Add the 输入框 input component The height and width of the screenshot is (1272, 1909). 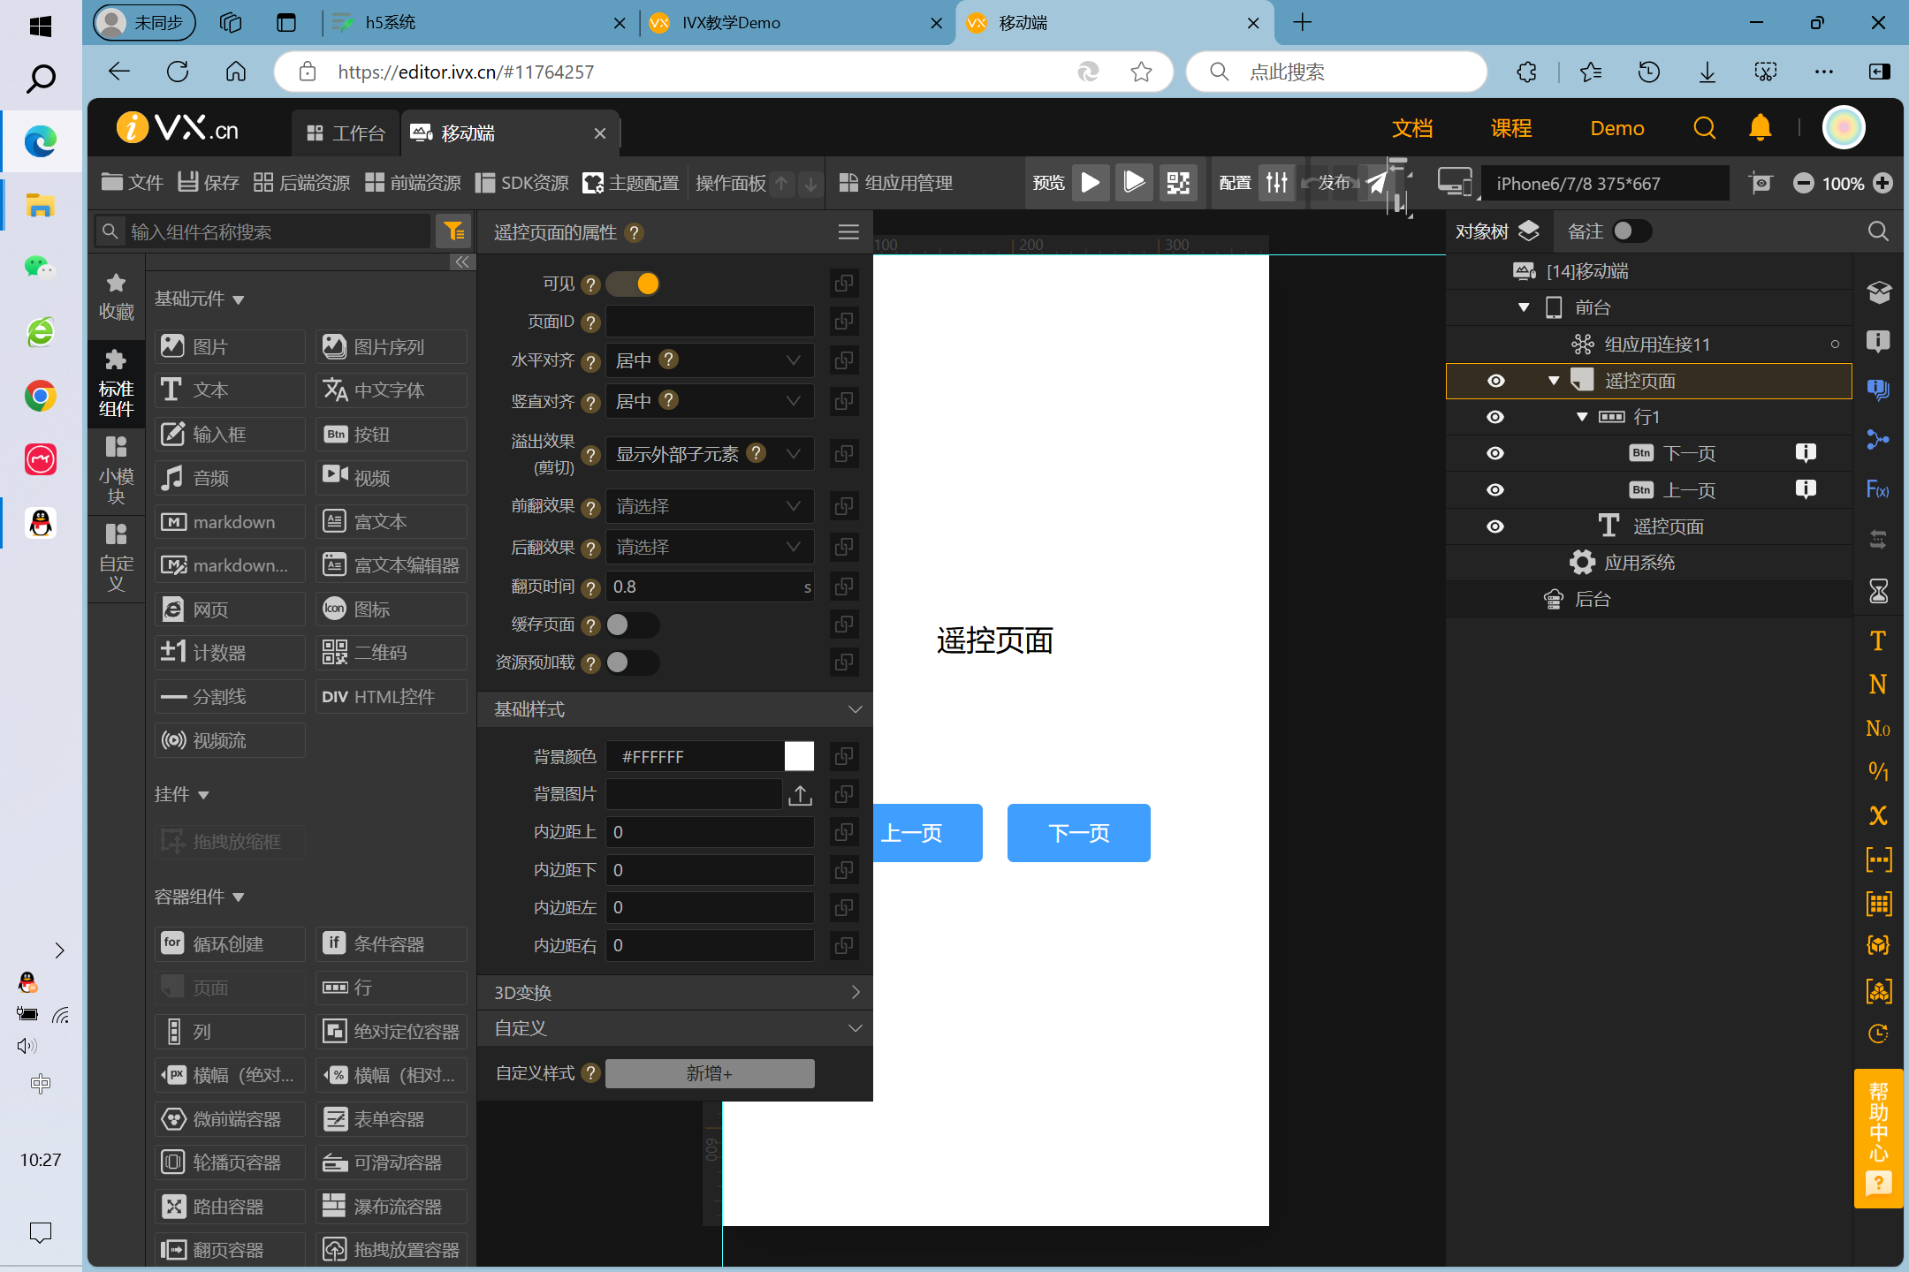(x=230, y=434)
